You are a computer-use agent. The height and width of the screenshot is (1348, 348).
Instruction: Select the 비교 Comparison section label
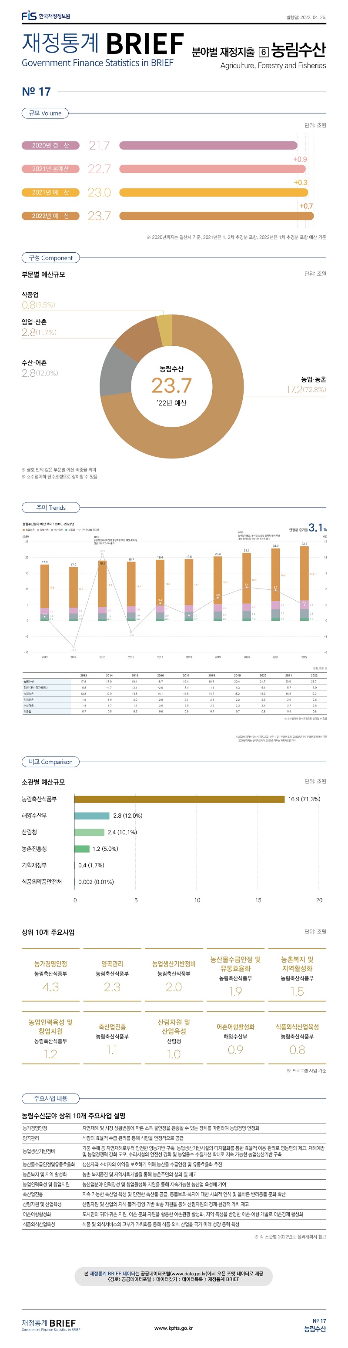coord(51,761)
